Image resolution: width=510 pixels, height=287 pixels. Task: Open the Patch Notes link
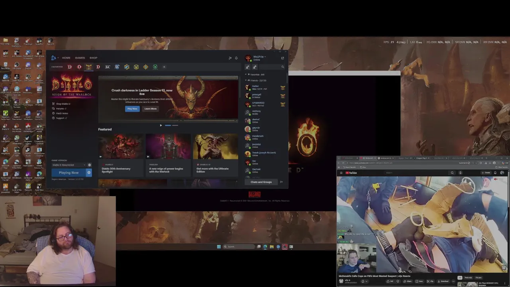click(60, 113)
